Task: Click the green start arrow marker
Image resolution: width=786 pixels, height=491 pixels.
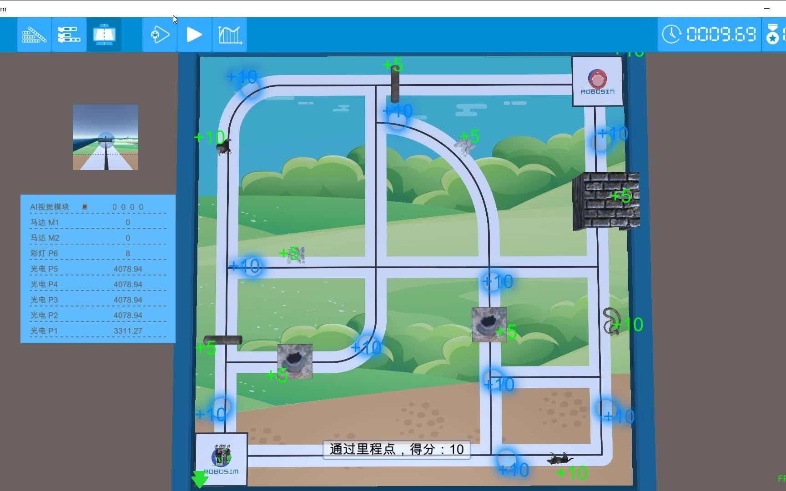Action: point(199,478)
